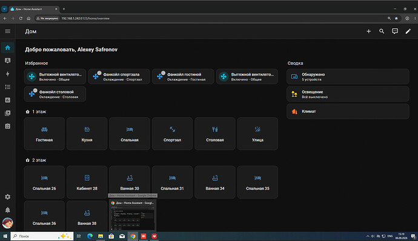Screen dimensions: 418x241
Task: Open Home Assistant settings gear
Action: point(7,197)
